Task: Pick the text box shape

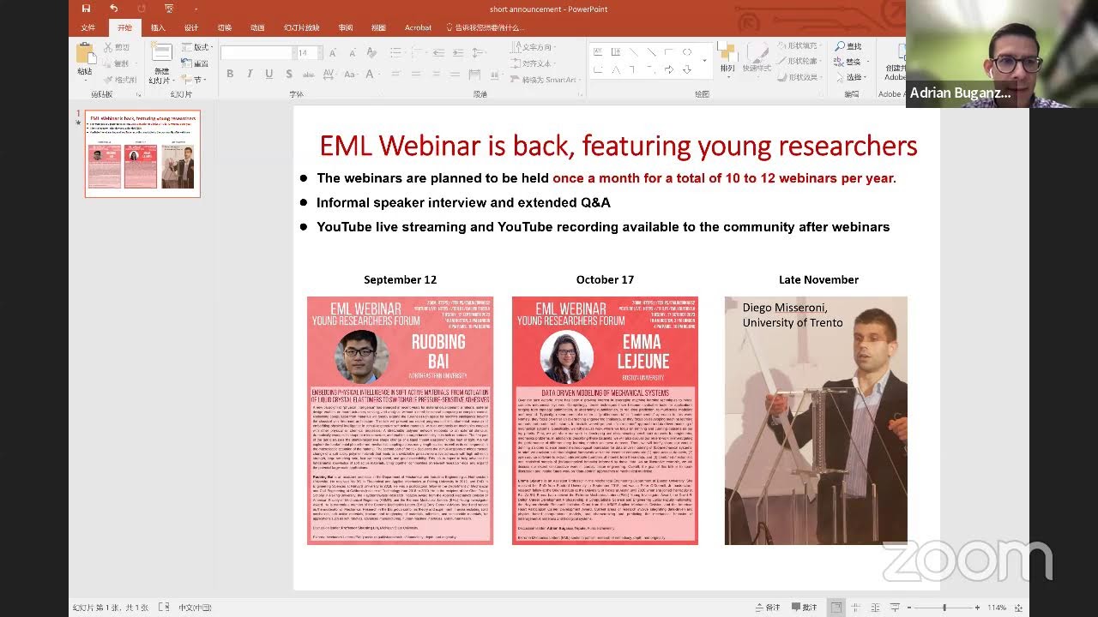Action: 598,52
